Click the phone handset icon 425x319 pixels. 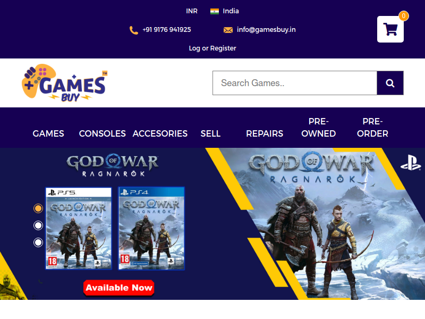(134, 30)
